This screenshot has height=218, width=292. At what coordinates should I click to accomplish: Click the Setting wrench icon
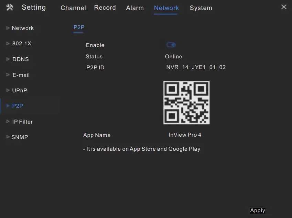9,7
